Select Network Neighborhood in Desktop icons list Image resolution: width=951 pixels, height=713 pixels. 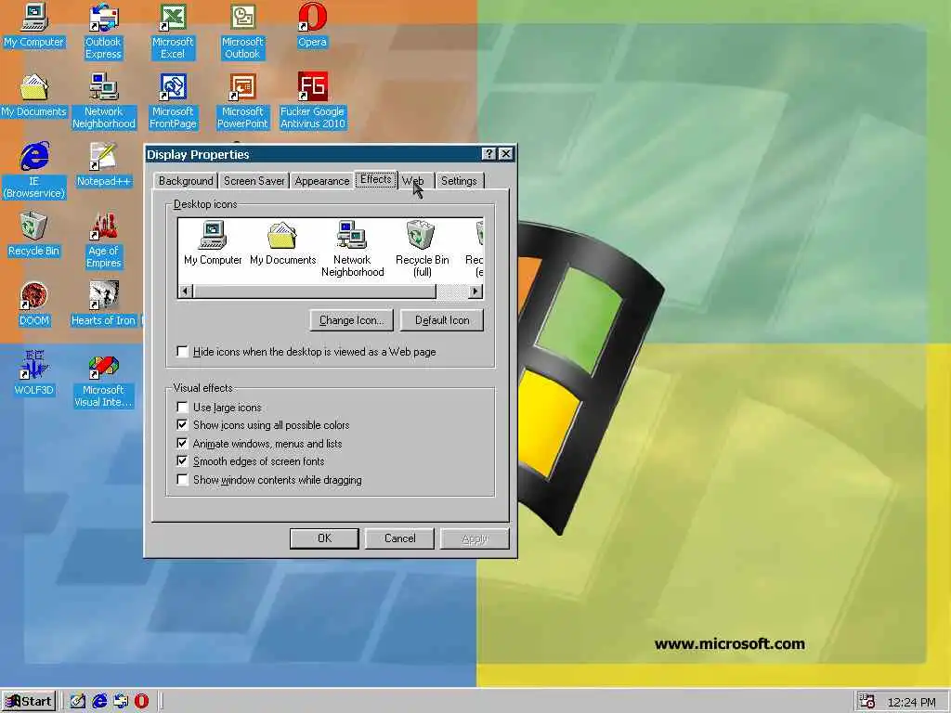352,249
